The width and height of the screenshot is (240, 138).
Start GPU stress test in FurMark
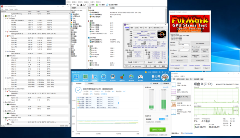coord(200,43)
